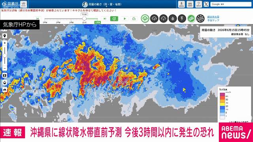Zoom out with the minus button
The height and width of the screenshot is (142, 253).
point(5,68)
